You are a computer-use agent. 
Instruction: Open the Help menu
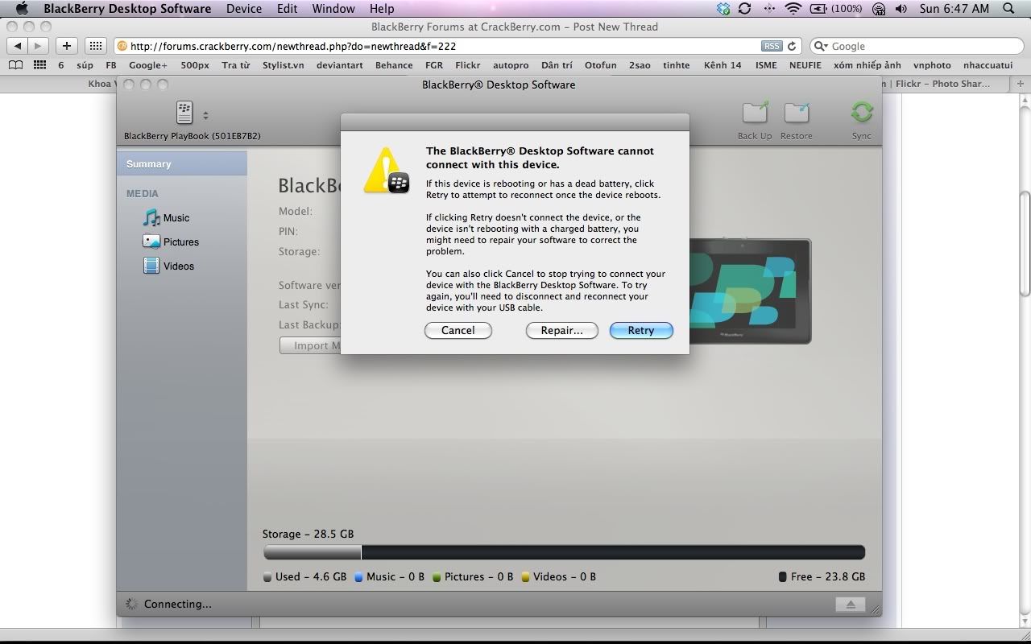click(x=382, y=9)
